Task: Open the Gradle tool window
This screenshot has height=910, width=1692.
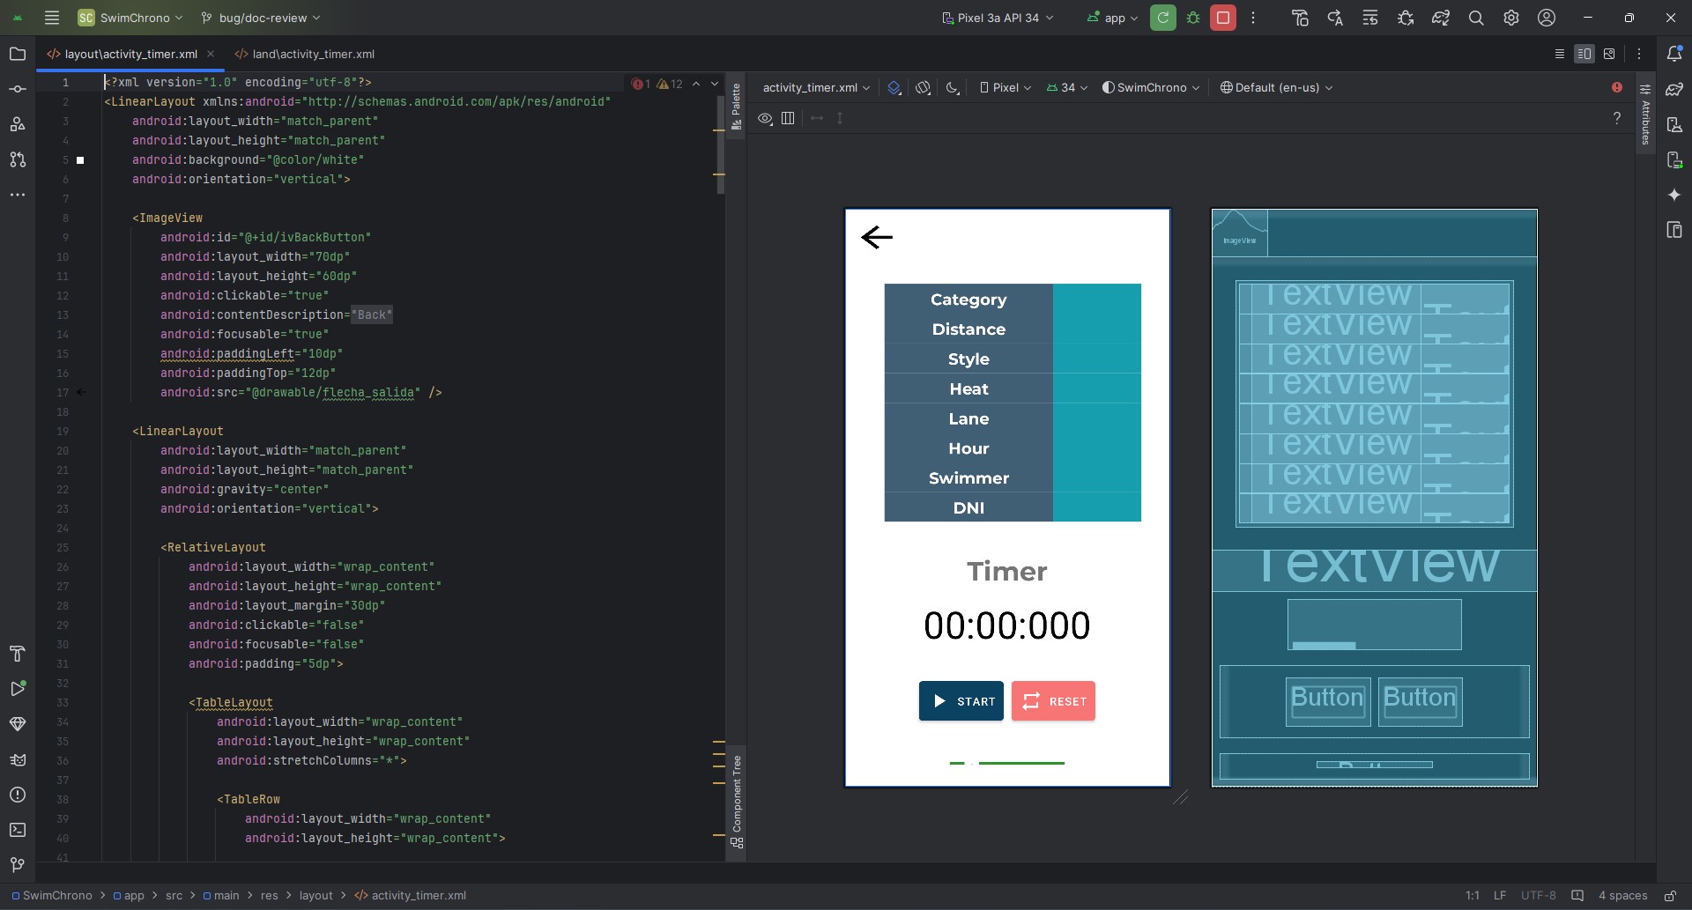Action: 1674,89
